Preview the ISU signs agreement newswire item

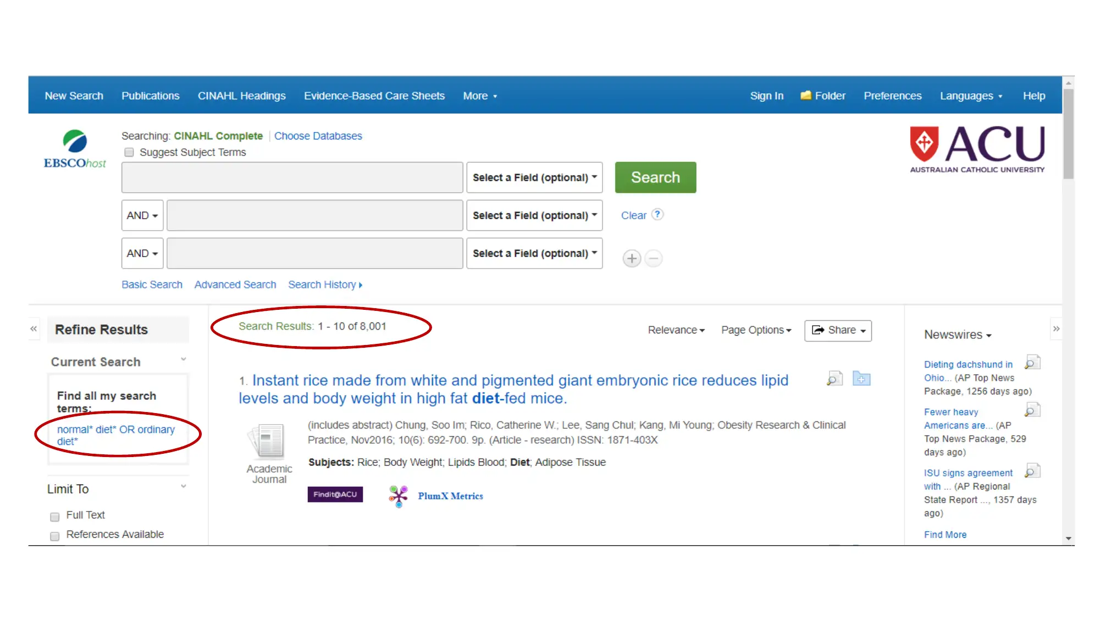[x=1032, y=471]
